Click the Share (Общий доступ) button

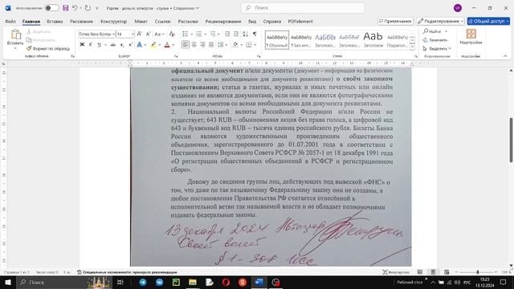tap(488, 21)
